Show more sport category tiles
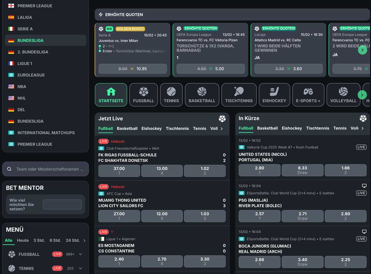Screen dimensions: 371x274 pyautogui.click(x=362, y=95)
